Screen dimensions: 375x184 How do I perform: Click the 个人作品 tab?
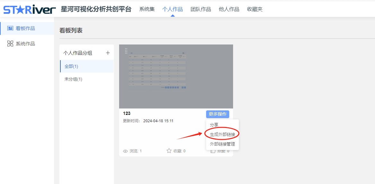[172, 9]
